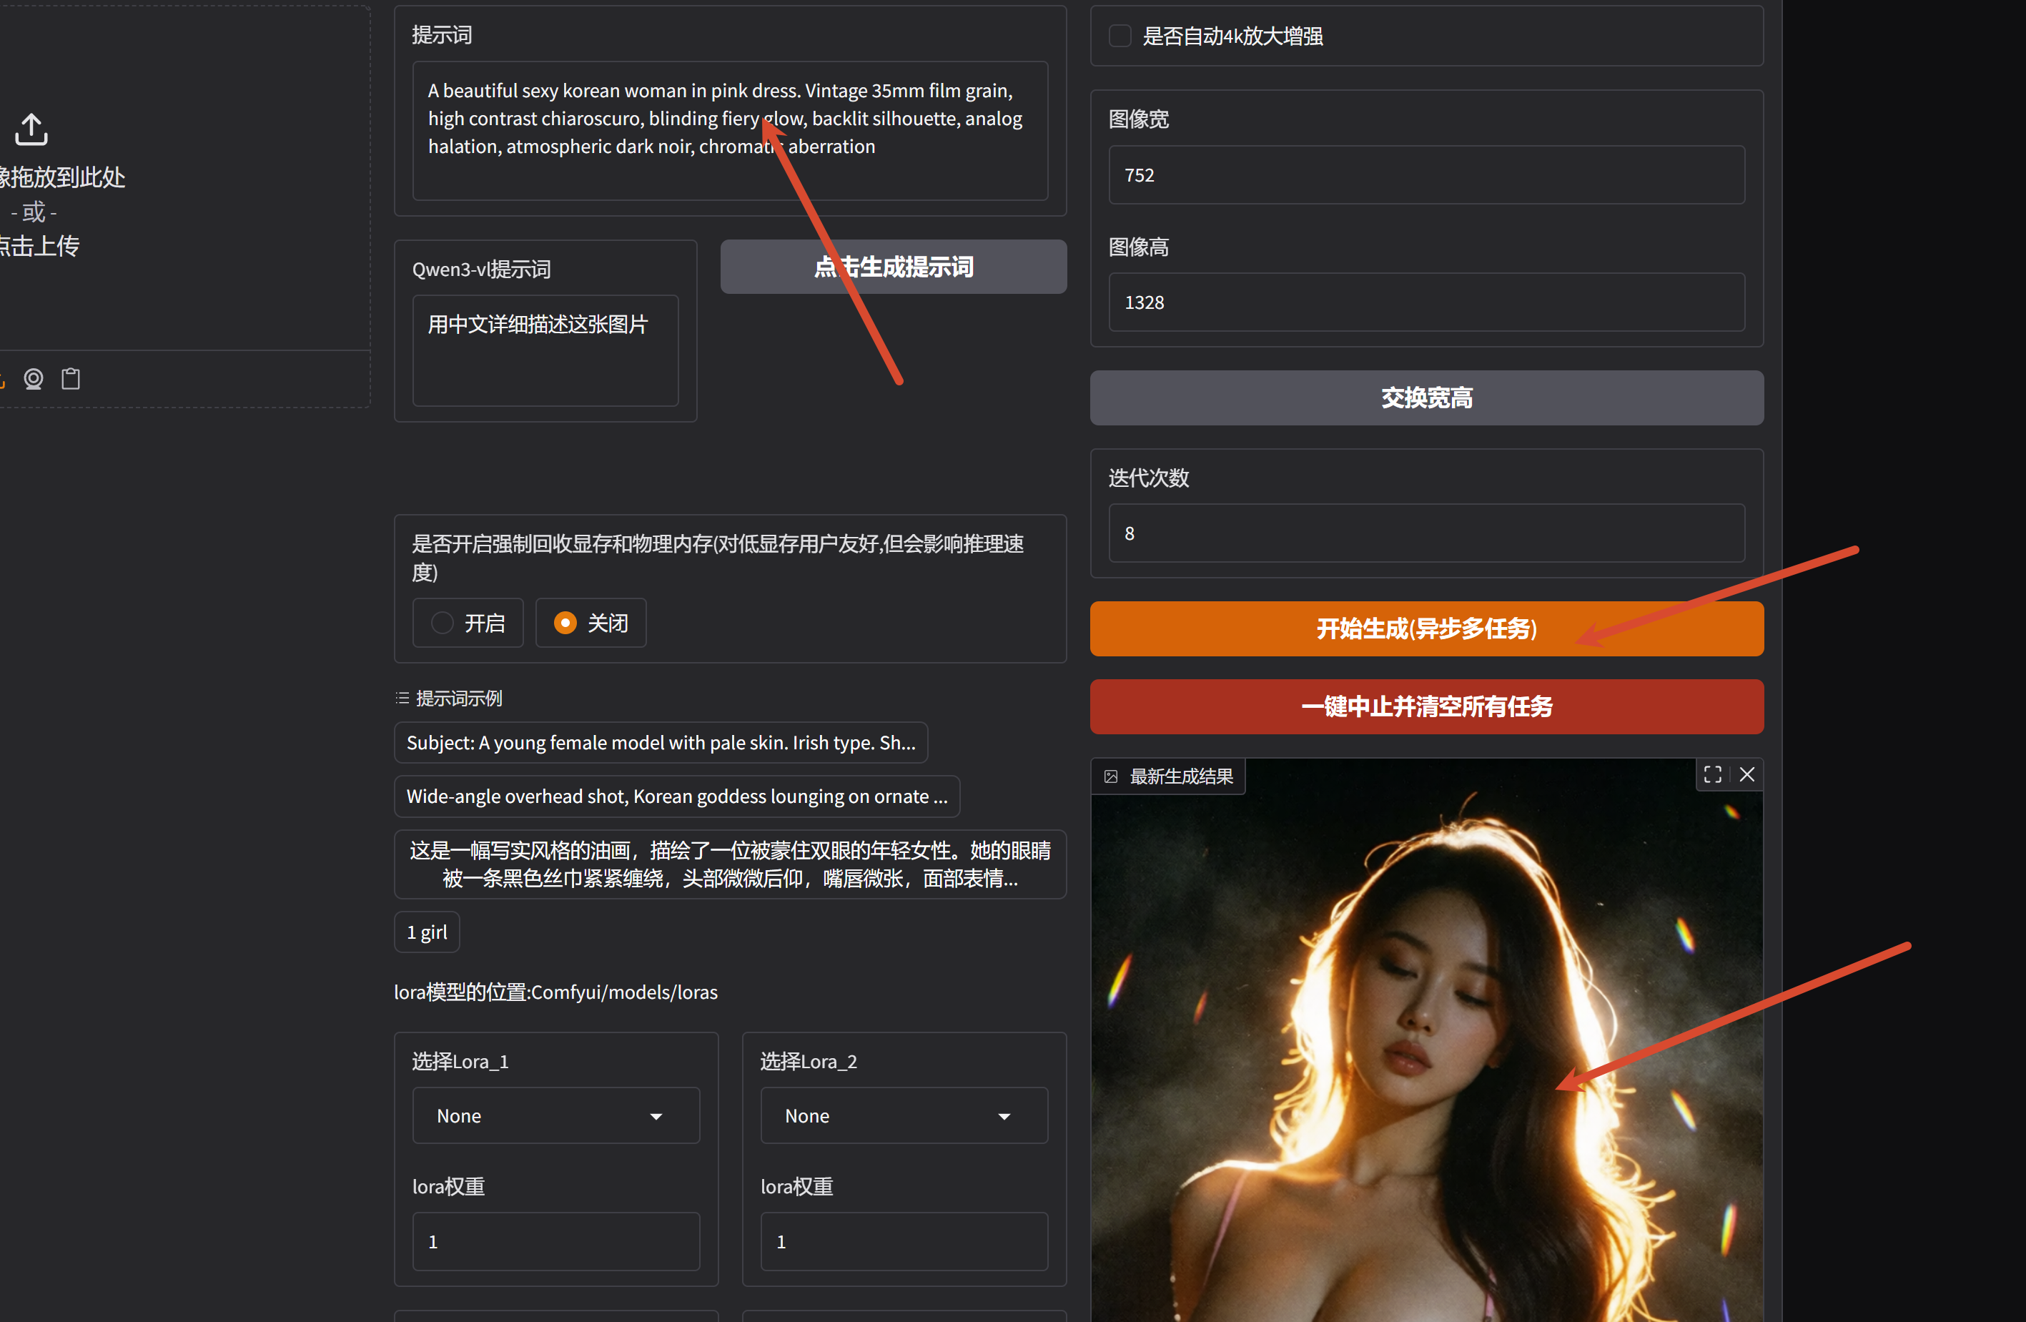Close the latest result image preview
Viewport: 2026px width, 1322px height.
click(1746, 774)
